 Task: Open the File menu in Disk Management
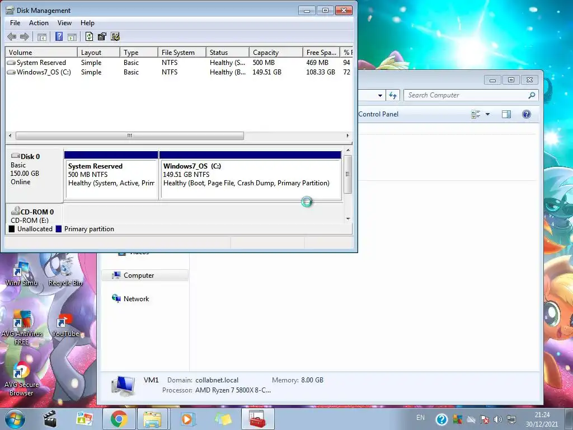[x=15, y=22]
